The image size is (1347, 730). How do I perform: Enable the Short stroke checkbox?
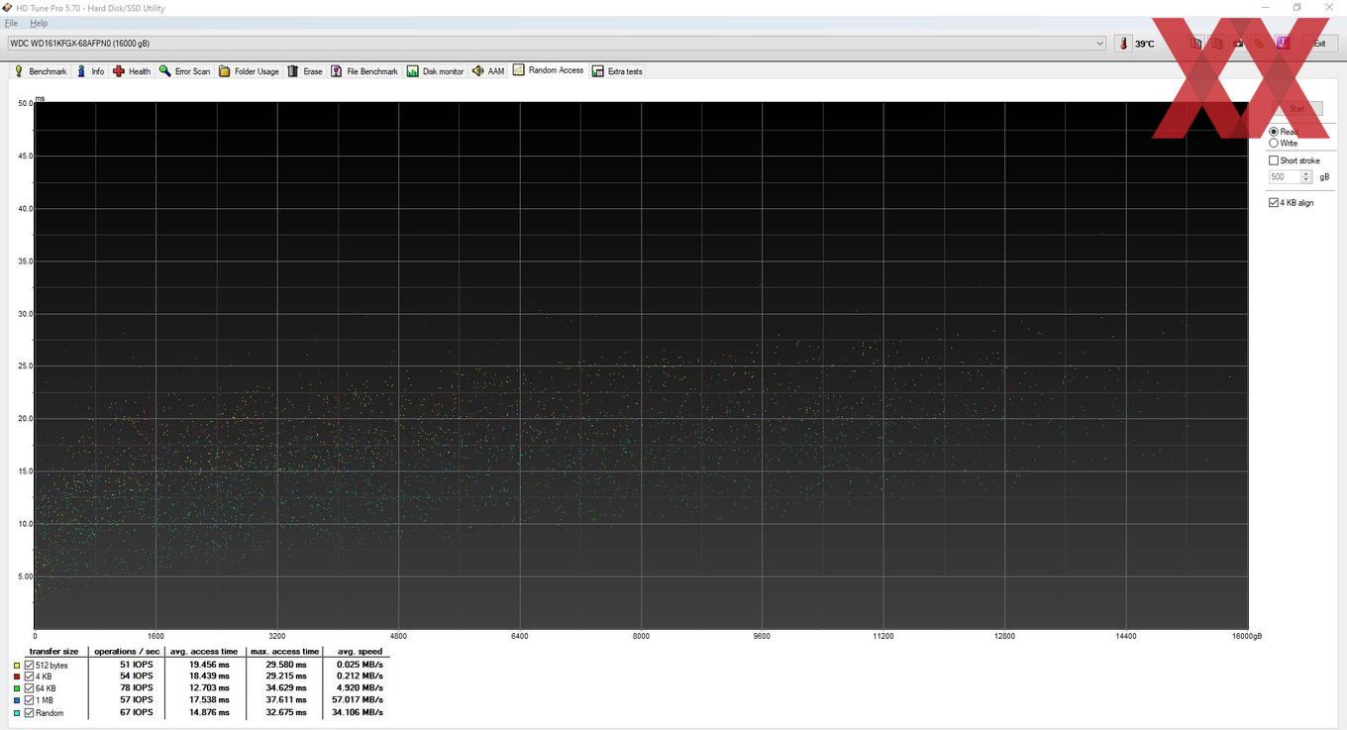click(x=1275, y=160)
